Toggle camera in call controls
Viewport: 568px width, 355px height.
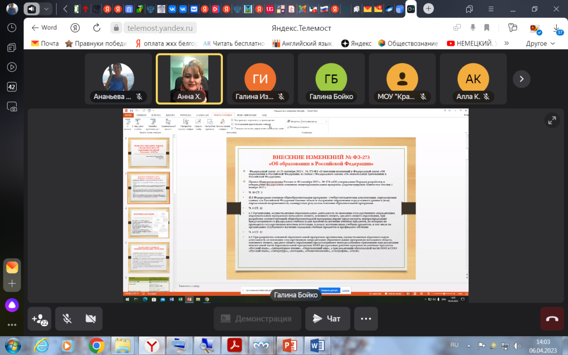[91, 319]
